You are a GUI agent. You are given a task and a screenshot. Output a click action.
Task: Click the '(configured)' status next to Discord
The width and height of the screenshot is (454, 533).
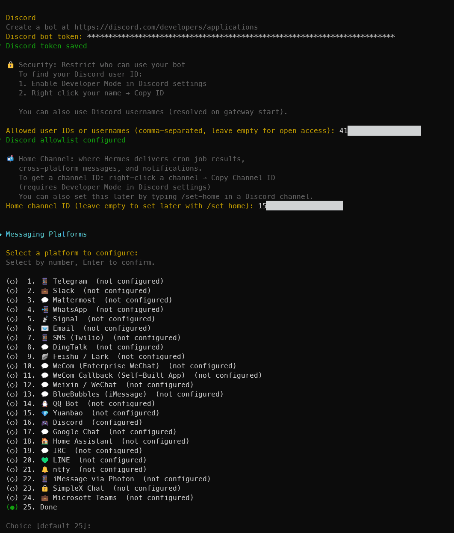pyautogui.click(x=117, y=423)
